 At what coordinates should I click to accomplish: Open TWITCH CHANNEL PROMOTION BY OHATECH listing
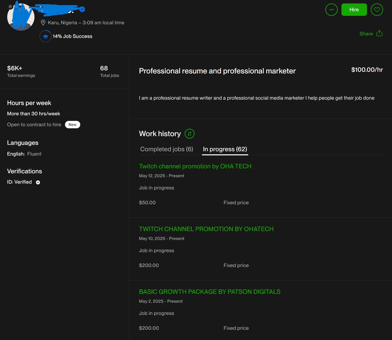[x=206, y=229]
